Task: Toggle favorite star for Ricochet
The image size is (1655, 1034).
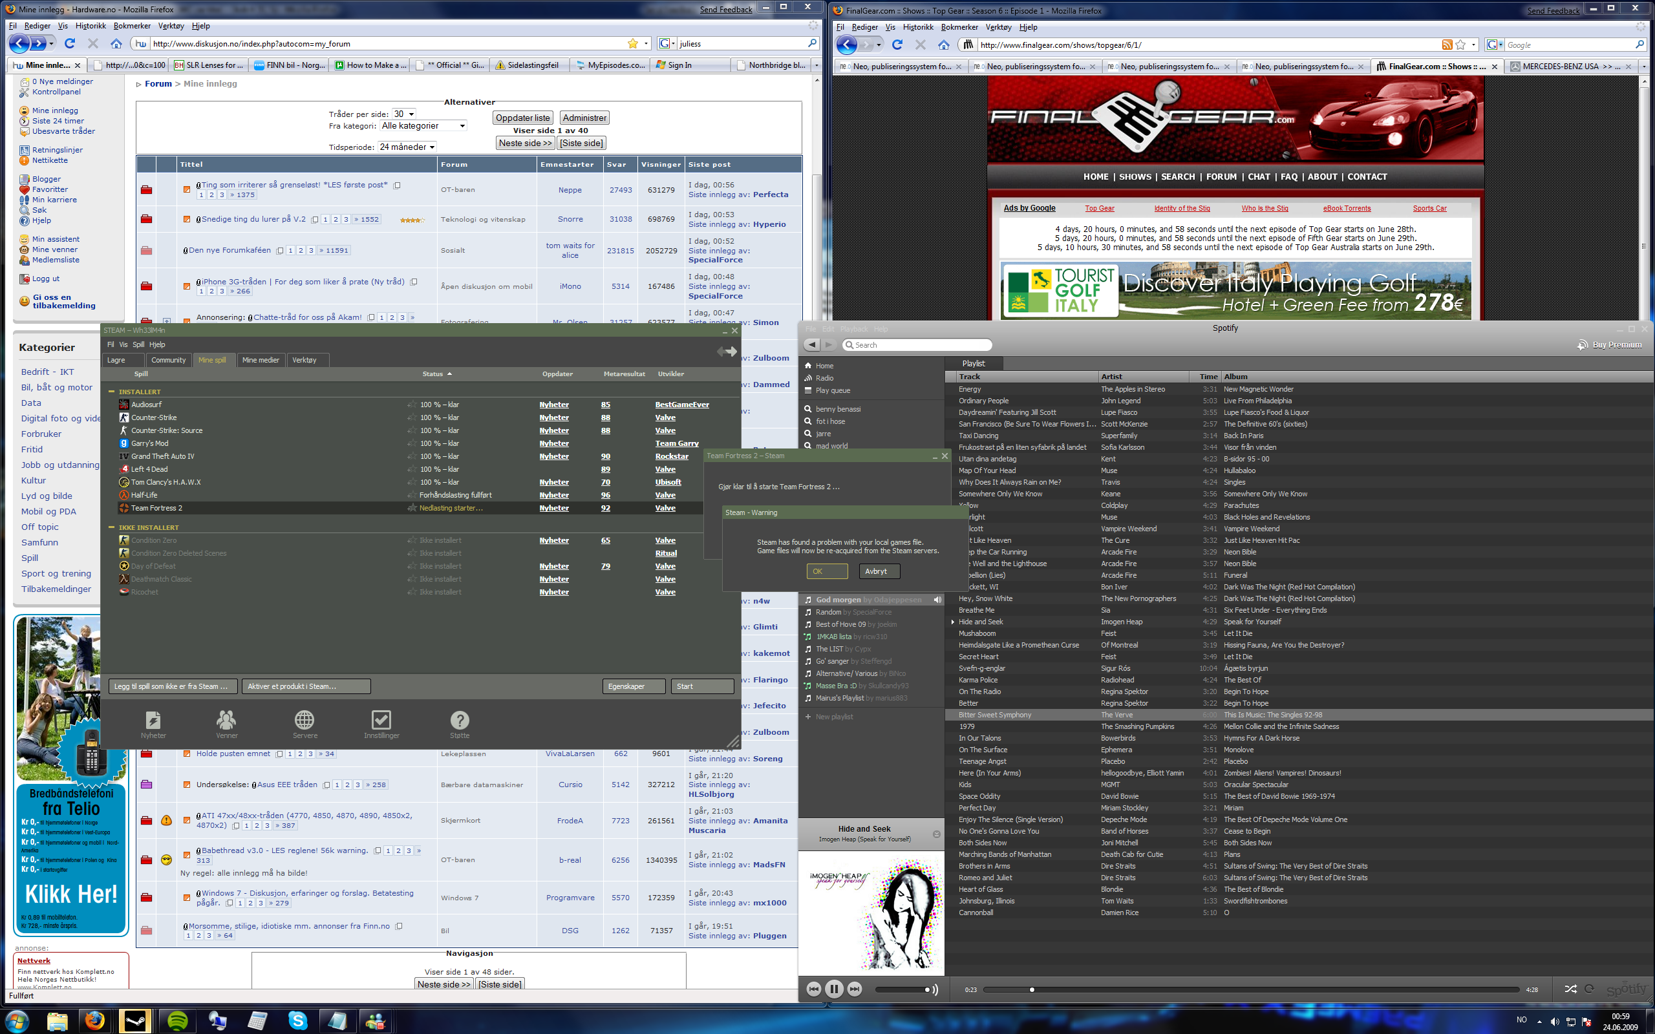Action: coord(412,592)
